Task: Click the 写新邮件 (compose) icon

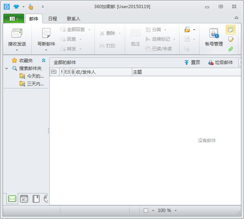Action: [46, 33]
